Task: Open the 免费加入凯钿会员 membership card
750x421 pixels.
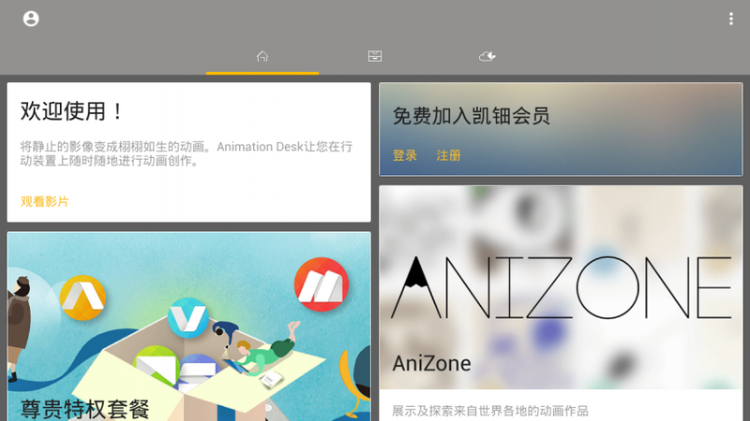Action: coord(561,129)
